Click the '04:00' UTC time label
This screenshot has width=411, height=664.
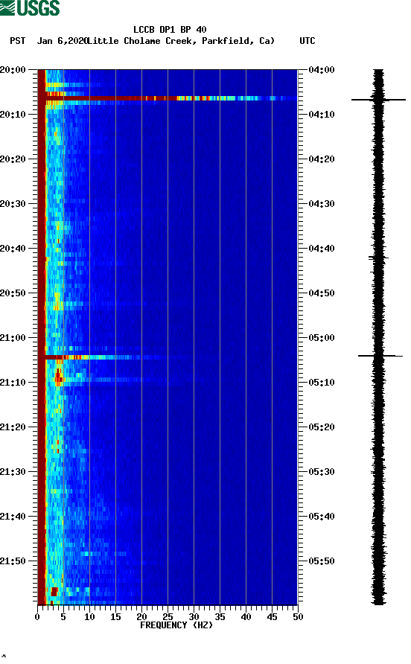pyautogui.click(x=322, y=70)
